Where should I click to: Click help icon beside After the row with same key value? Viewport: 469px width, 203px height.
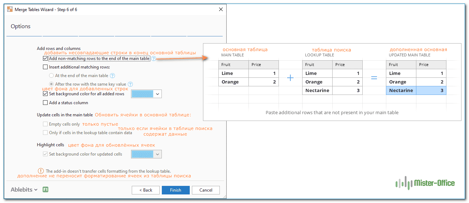(130, 84)
